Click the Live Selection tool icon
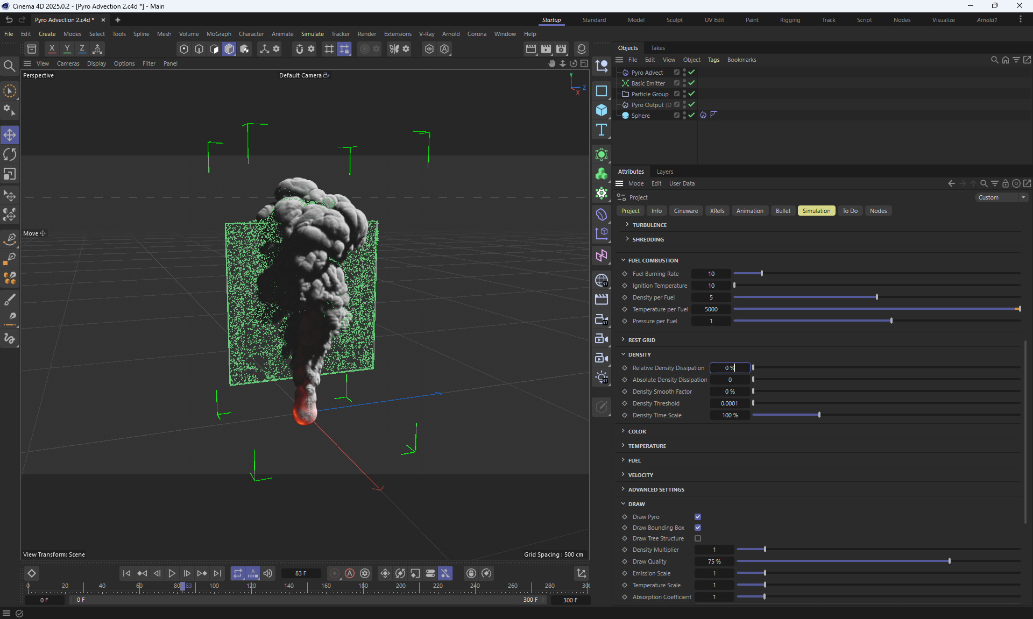1033x619 pixels. [10, 91]
